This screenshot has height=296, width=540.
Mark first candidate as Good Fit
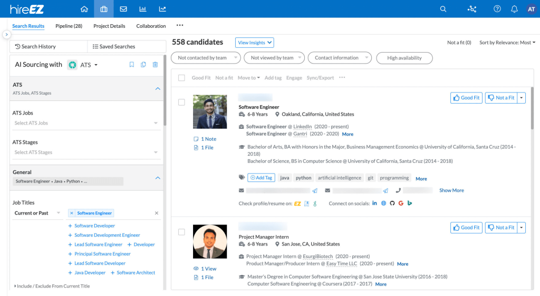pyautogui.click(x=466, y=98)
